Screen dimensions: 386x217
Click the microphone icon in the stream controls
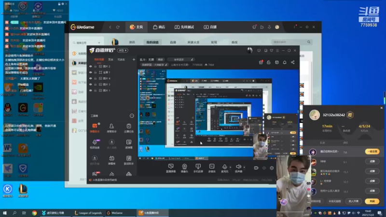[224, 167]
